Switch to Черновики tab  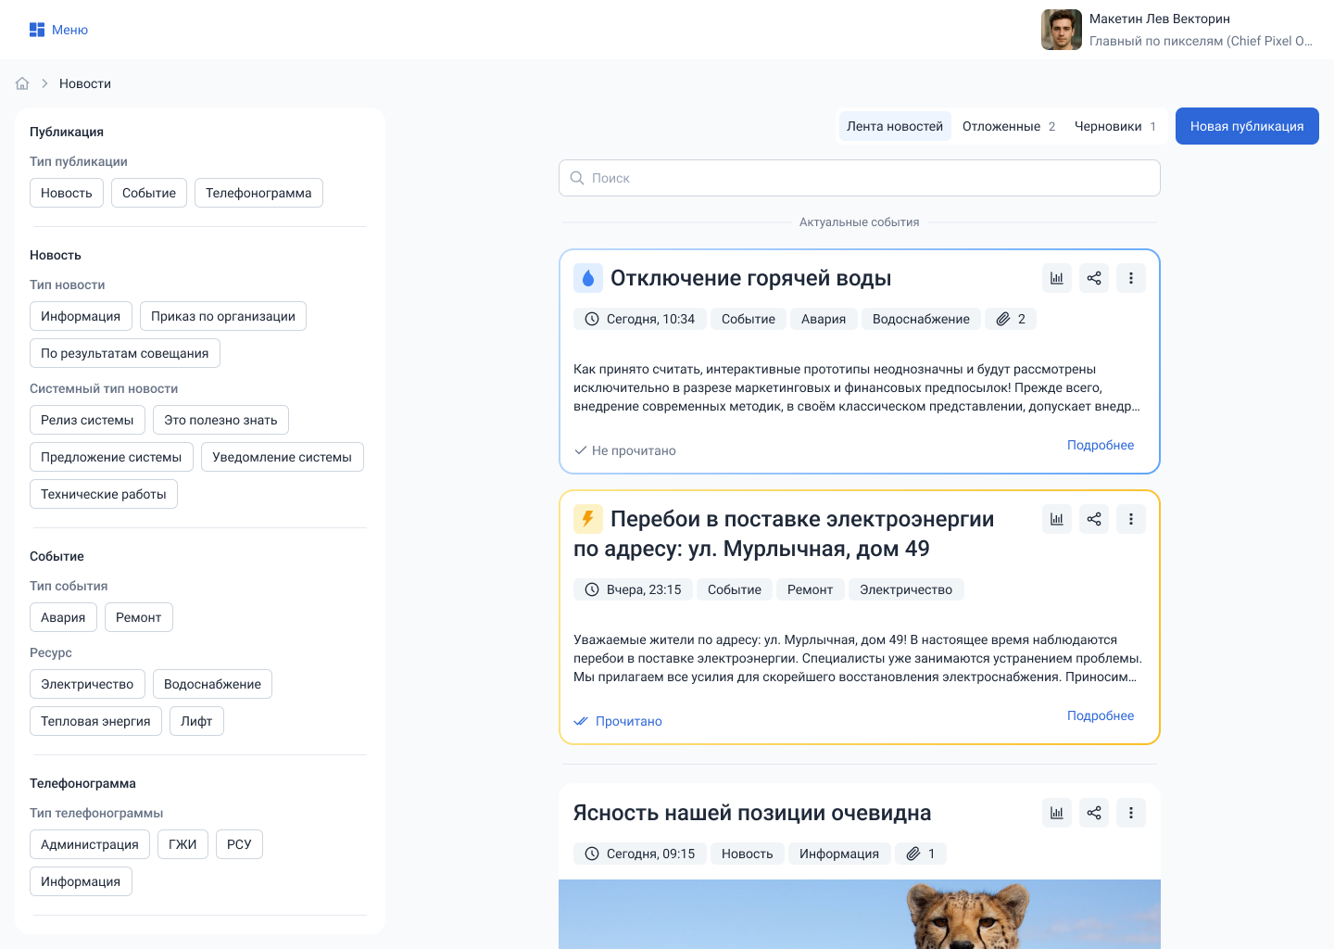(1115, 126)
